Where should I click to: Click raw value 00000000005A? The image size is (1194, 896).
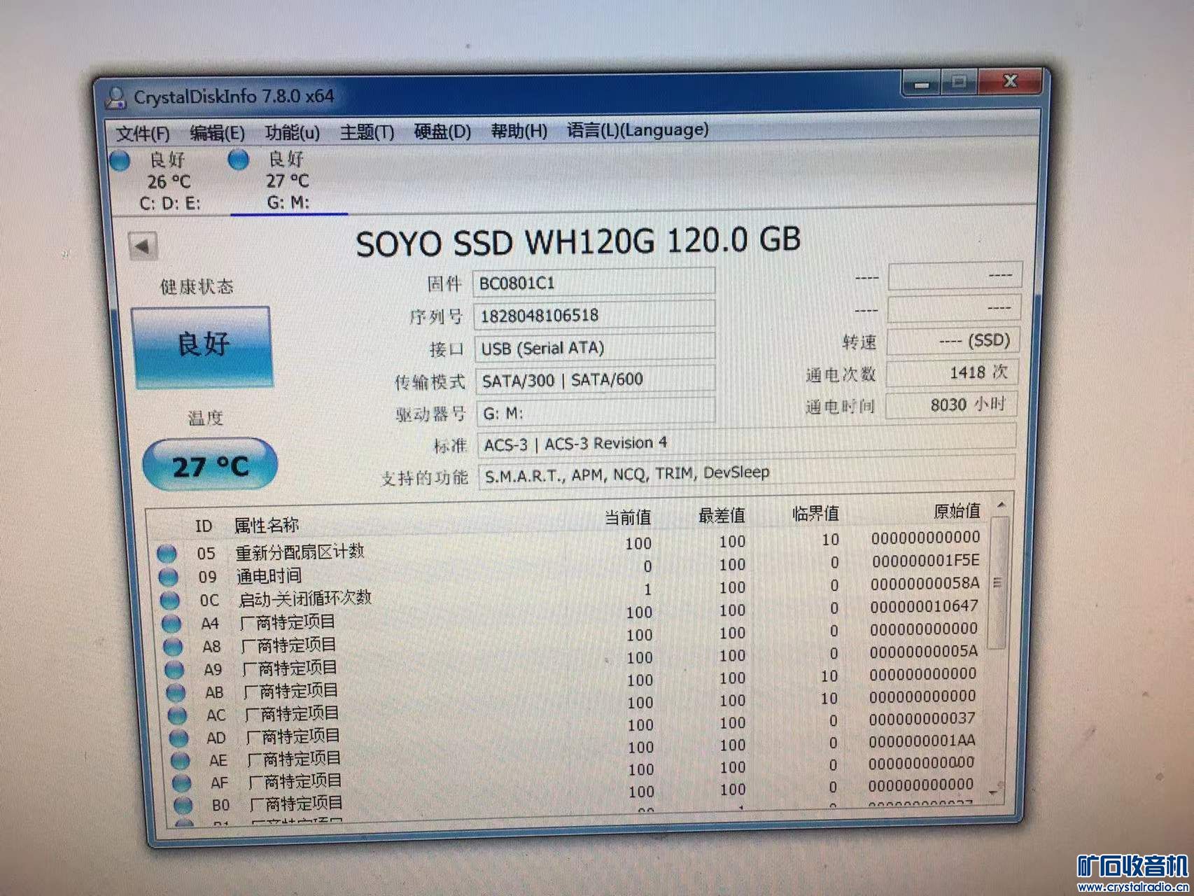pos(923,652)
